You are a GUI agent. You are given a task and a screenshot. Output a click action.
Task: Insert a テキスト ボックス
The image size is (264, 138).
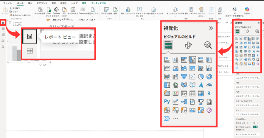(x=140, y=12)
